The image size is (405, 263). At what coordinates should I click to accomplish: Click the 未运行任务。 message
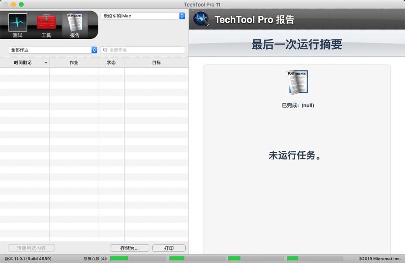[x=295, y=155]
